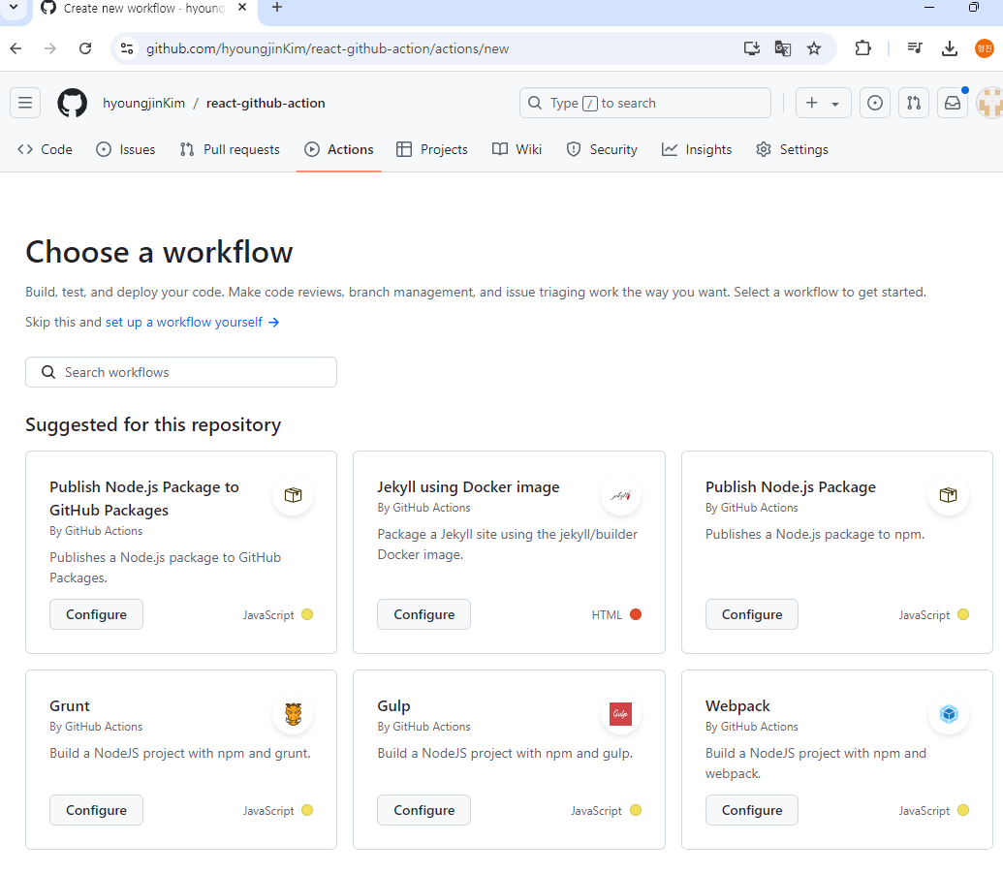The width and height of the screenshot is (1003, 873).
Task: Switch to the Wiki tab
Action: (x=517, y=149)
